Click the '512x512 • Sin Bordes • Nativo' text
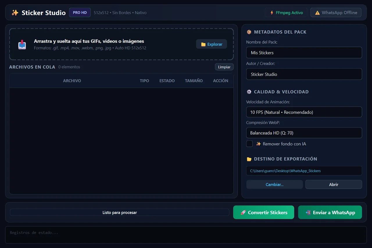This screenshot has height=248, width=372. (x=120, y=13)
